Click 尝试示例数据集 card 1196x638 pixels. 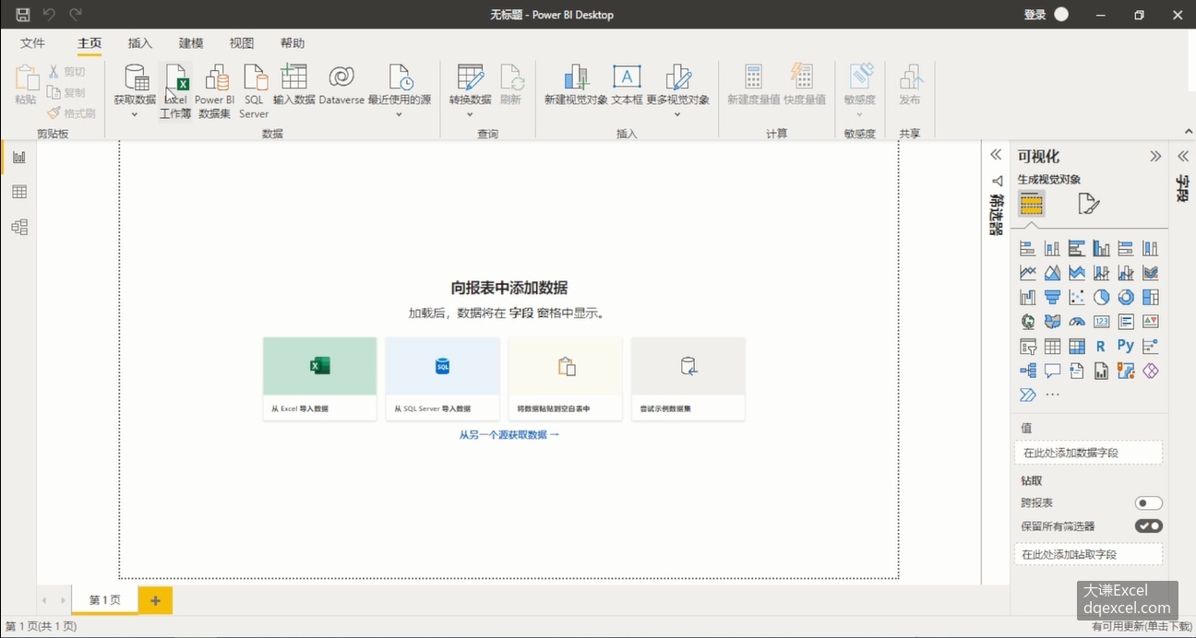coord(688,378)
